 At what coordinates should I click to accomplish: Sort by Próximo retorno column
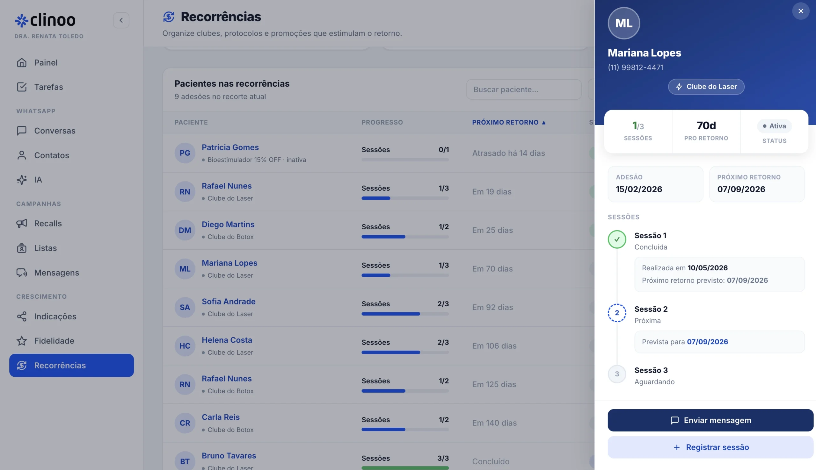pos(509,122)
